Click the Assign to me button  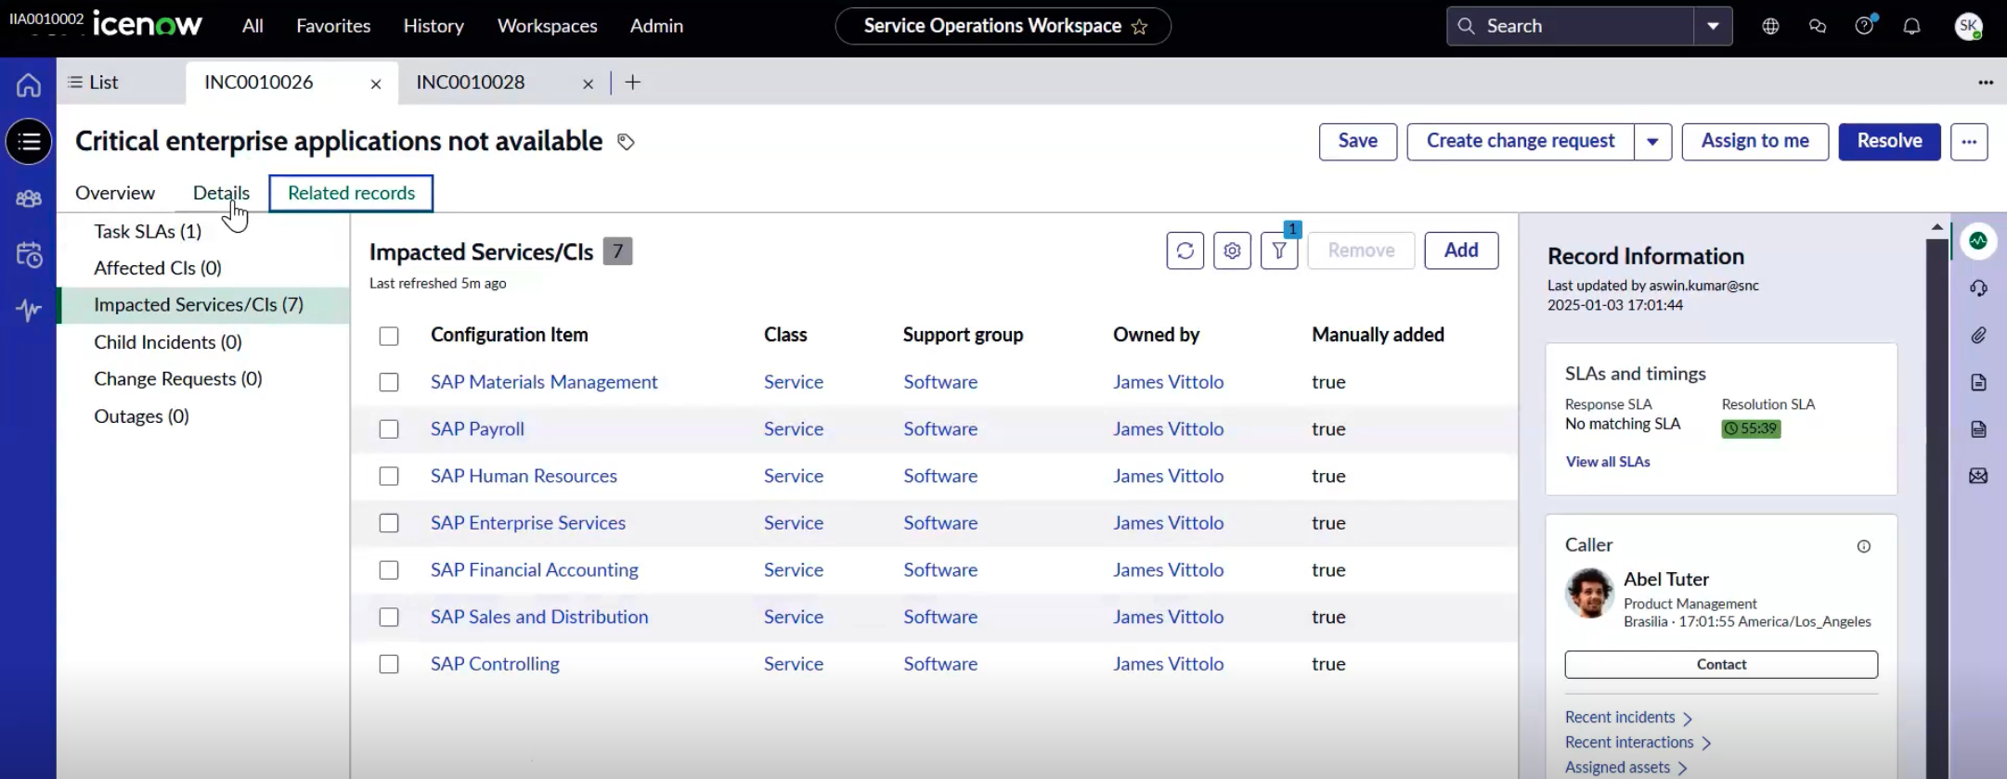[1755, 142]
